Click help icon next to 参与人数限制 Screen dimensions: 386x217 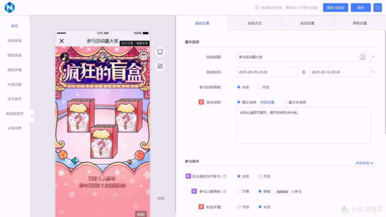click(225, 191)
